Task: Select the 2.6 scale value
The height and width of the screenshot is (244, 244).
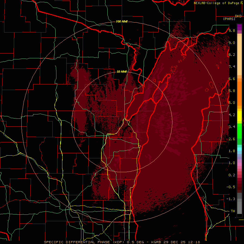Action: point(232,139)
